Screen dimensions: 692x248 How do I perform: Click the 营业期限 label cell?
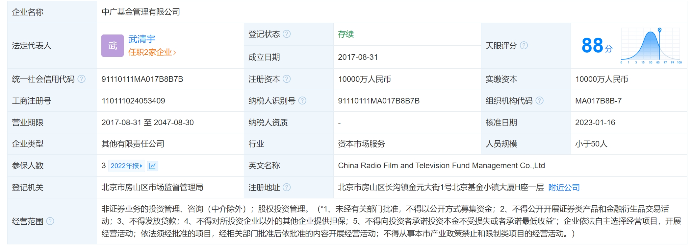[52, 122]
